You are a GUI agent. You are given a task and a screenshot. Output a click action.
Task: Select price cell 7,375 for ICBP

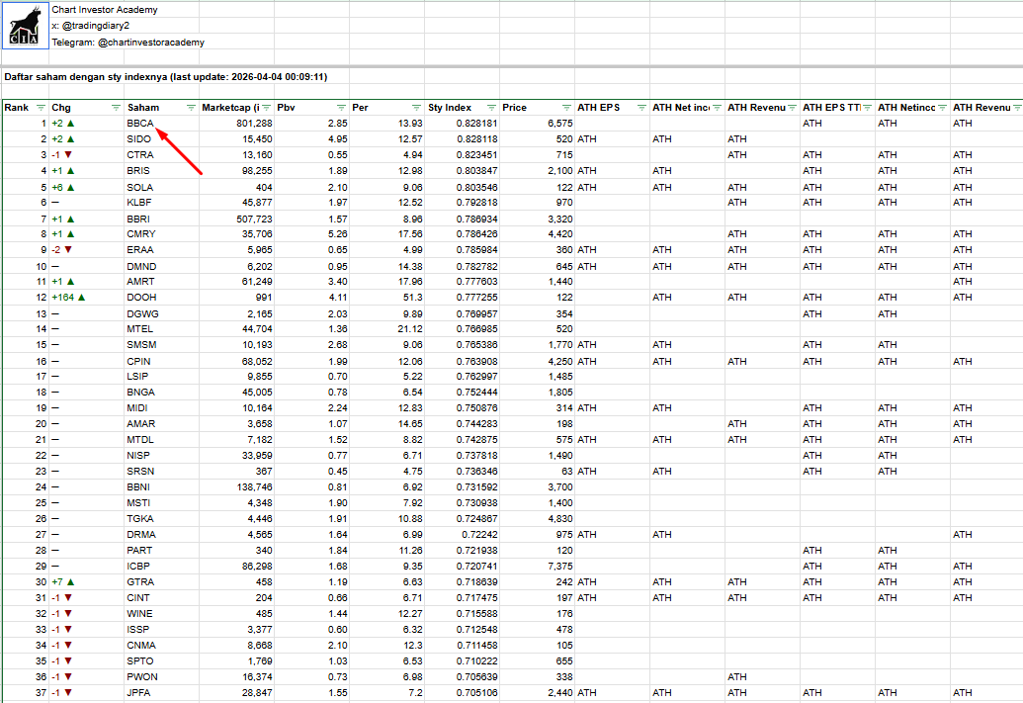point(538,566)
